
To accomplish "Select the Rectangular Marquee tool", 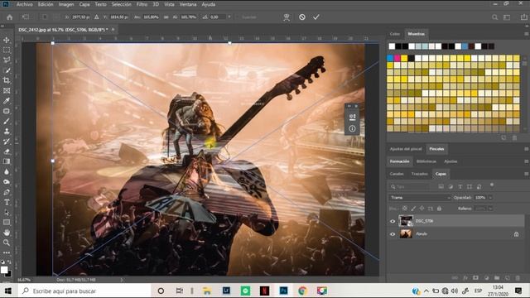I will point(7,50).
